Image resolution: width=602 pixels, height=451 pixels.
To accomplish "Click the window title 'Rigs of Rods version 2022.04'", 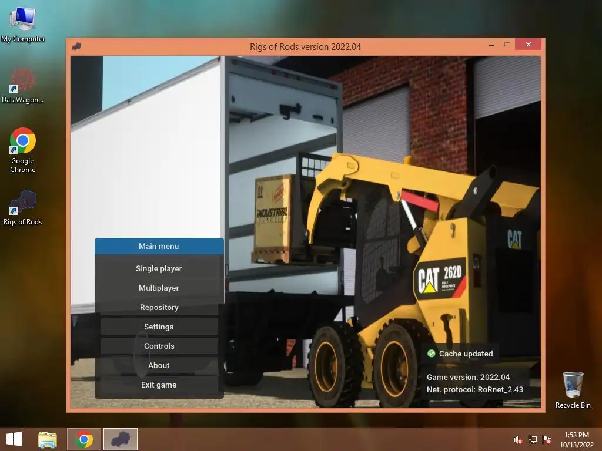I will tap(305, 47).
